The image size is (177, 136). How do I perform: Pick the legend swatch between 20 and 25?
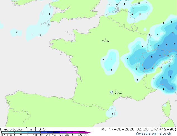(x=50, y=132)
